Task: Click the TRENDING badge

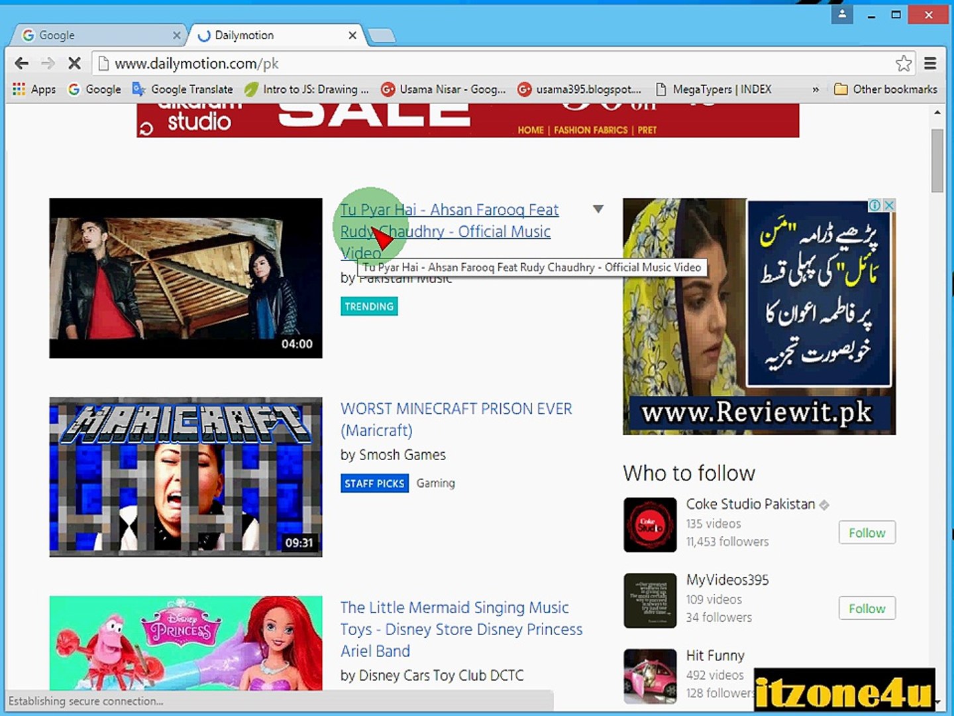Action: 369,306
